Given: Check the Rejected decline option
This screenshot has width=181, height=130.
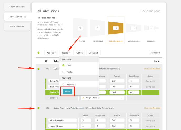Looking at the screenshot, I should tap(63, 84).
